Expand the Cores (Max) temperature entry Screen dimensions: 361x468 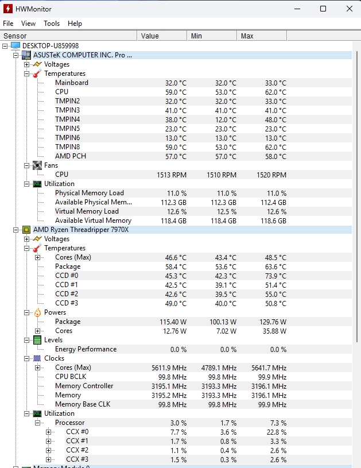pyautogui.click(x=38, y=257)
